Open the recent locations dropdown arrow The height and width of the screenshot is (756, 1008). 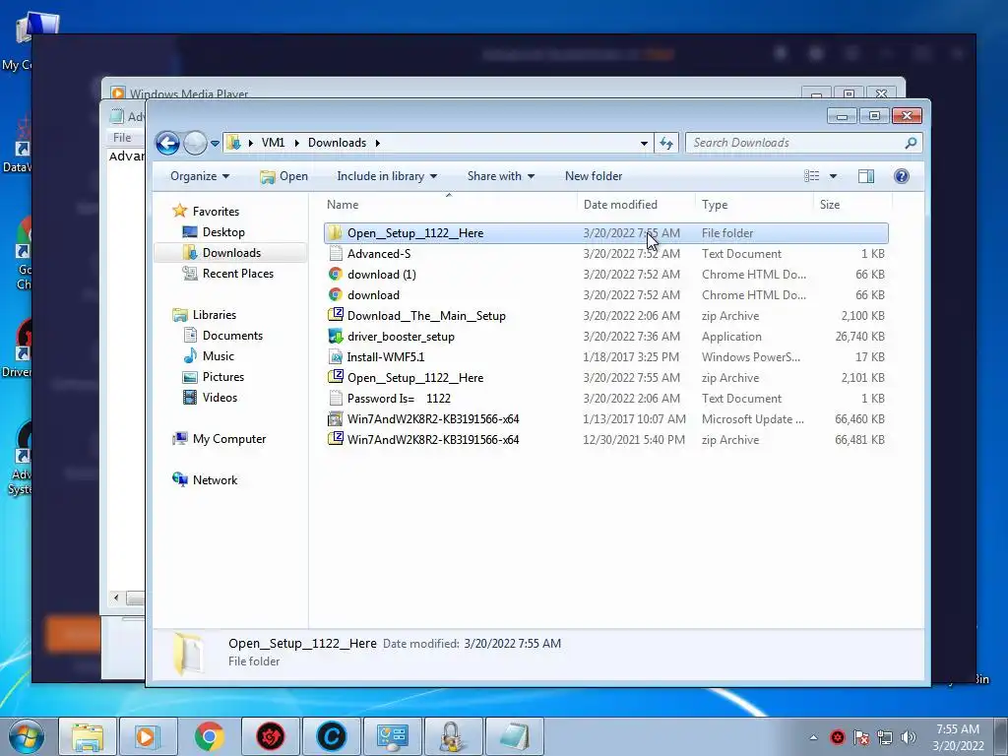[x=215, y=144]
